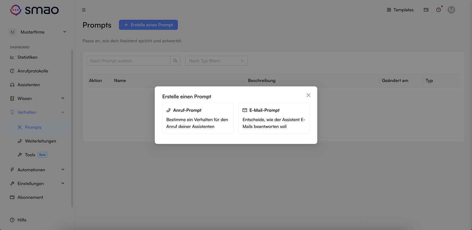Click the search magnifier button
The height and width of the screenshot is (230, 472).
coord(175,61)
